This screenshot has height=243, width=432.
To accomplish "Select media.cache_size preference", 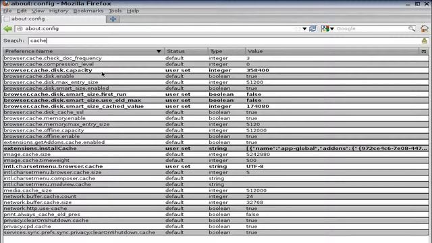I will (x=216, y=190).
